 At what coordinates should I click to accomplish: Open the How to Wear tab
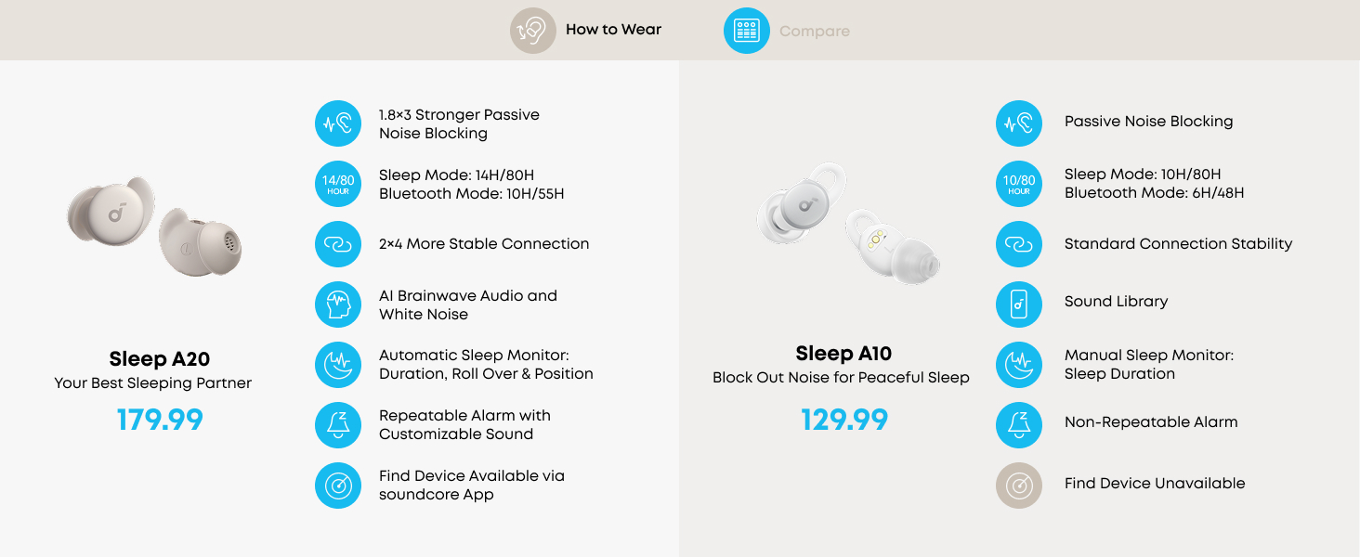pyautogui.click(x=613, y=30)
